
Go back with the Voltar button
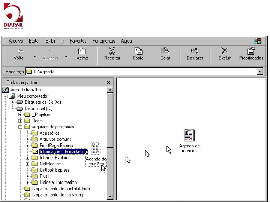[19, 54]
